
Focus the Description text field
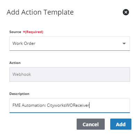click(x=70, y=105)
